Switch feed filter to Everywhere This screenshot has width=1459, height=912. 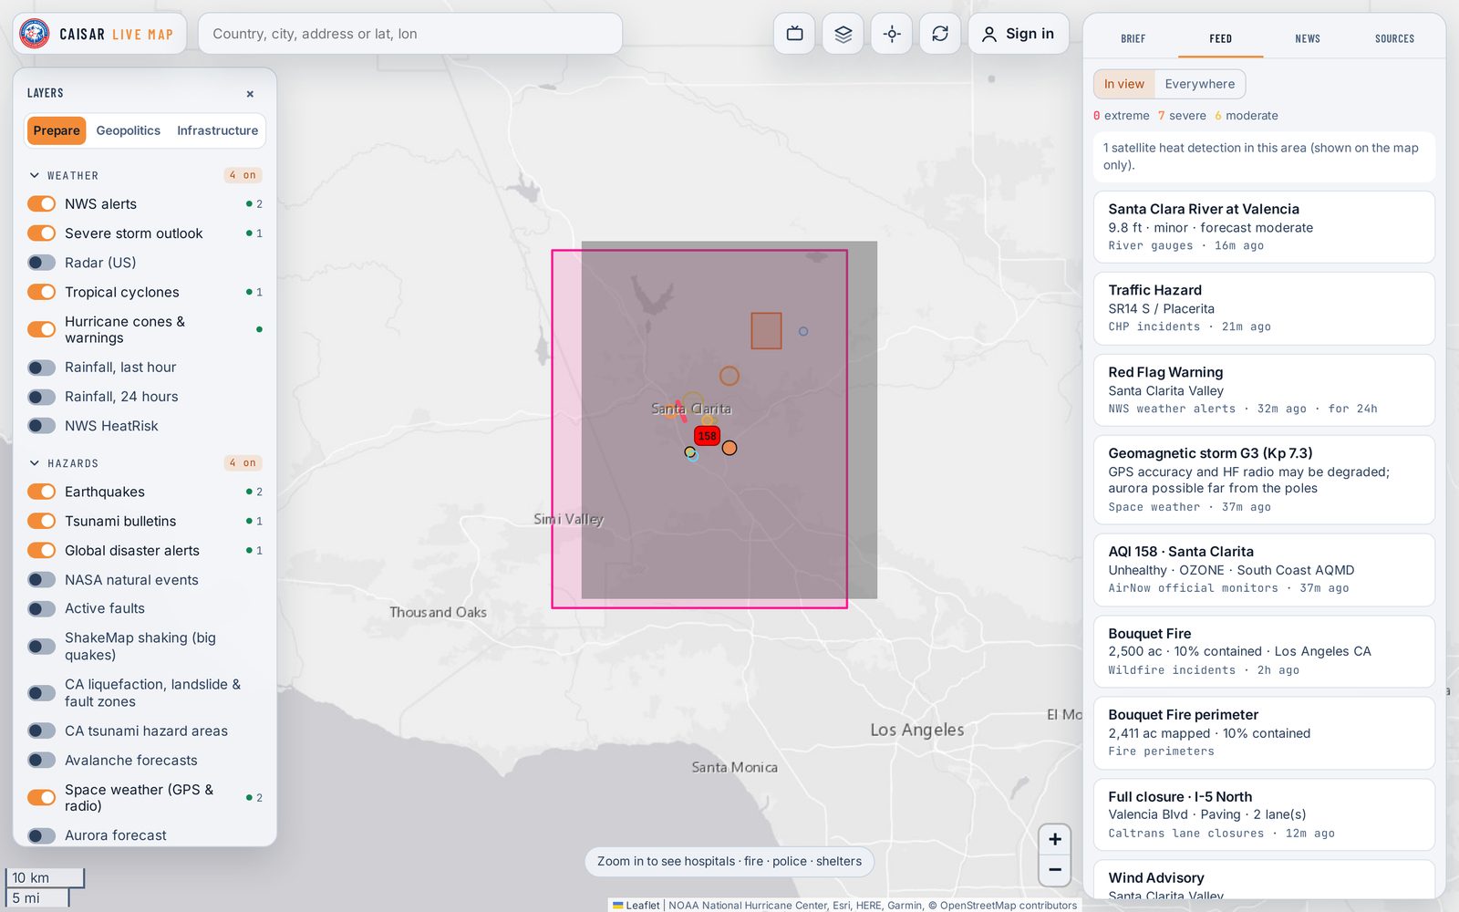coord(1199,84)
